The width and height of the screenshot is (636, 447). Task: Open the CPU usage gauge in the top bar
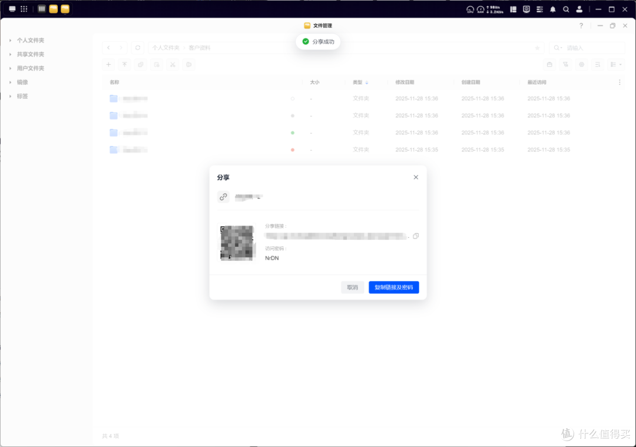coord(470,9)
